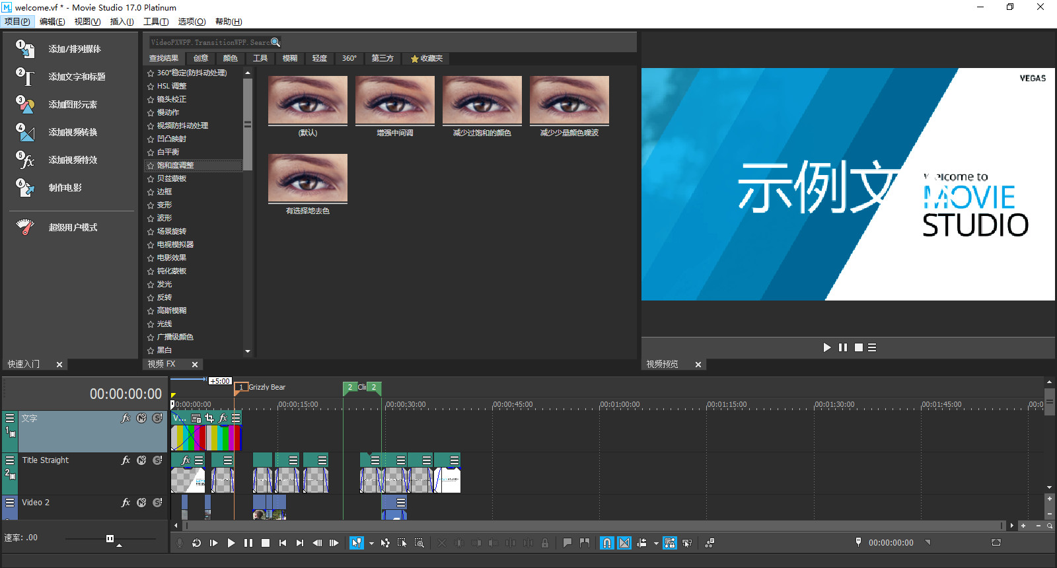This screenshot has height=568, width=1057.
Task: Click the zoom edit tool icon
Action: (x=419, y=543)
